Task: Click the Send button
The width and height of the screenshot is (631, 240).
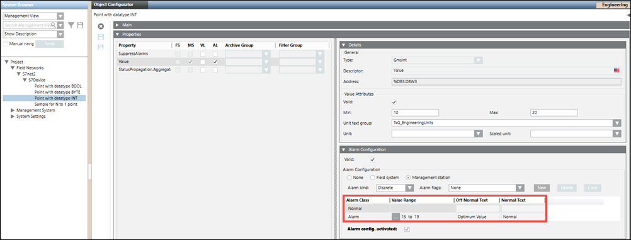Action: 50,43
